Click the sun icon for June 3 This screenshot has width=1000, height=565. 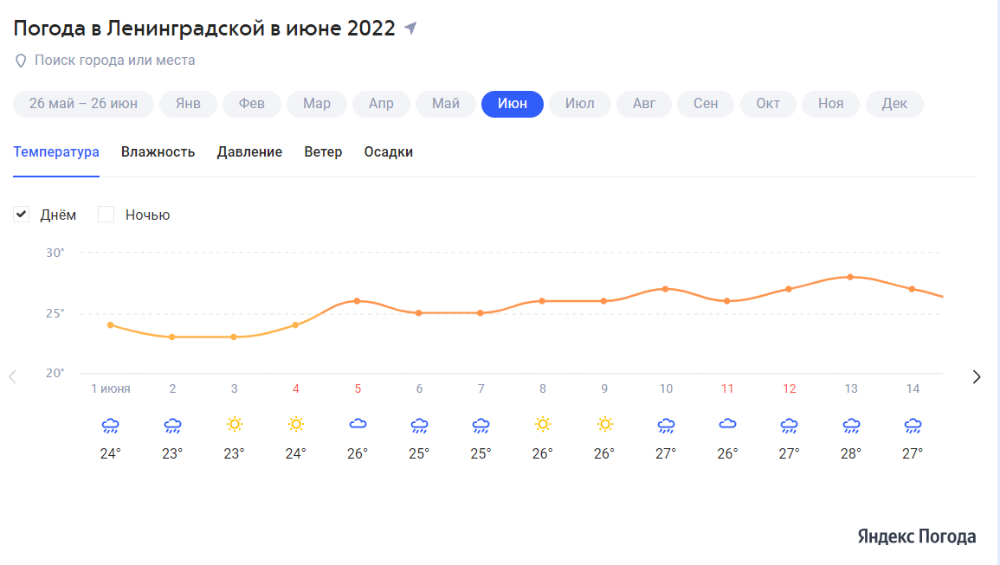click(234, 425)
